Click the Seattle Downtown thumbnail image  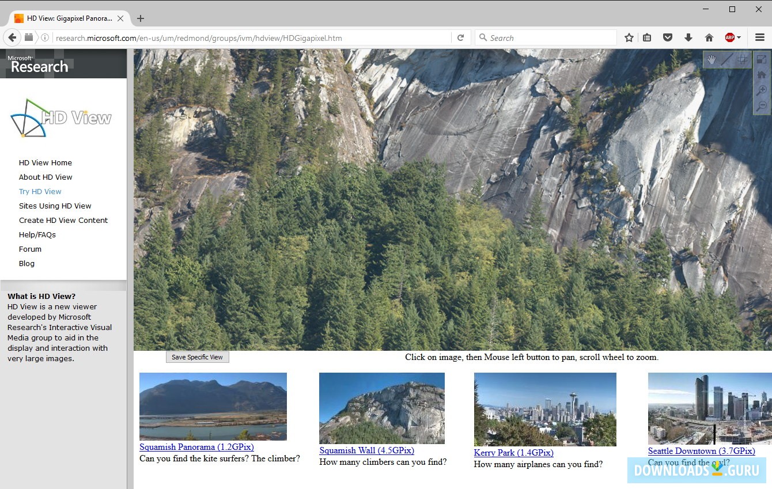tap(710, 409)
